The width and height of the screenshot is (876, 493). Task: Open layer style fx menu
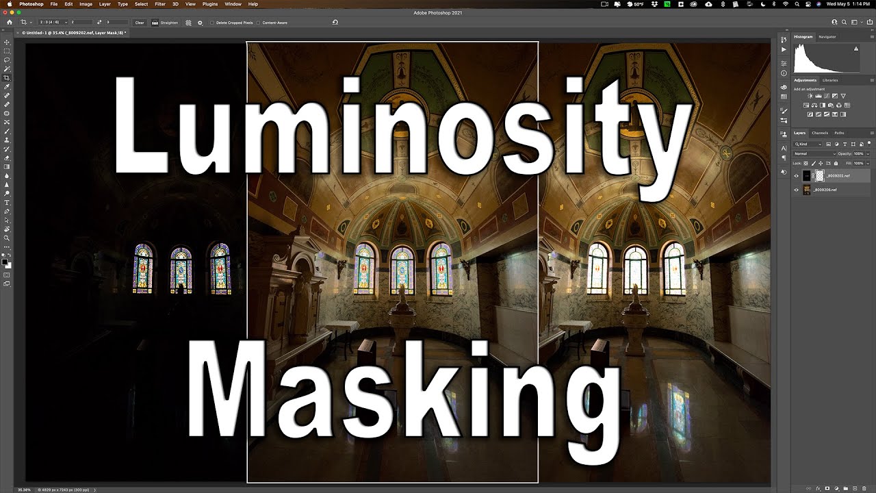[x=818, y=488]
